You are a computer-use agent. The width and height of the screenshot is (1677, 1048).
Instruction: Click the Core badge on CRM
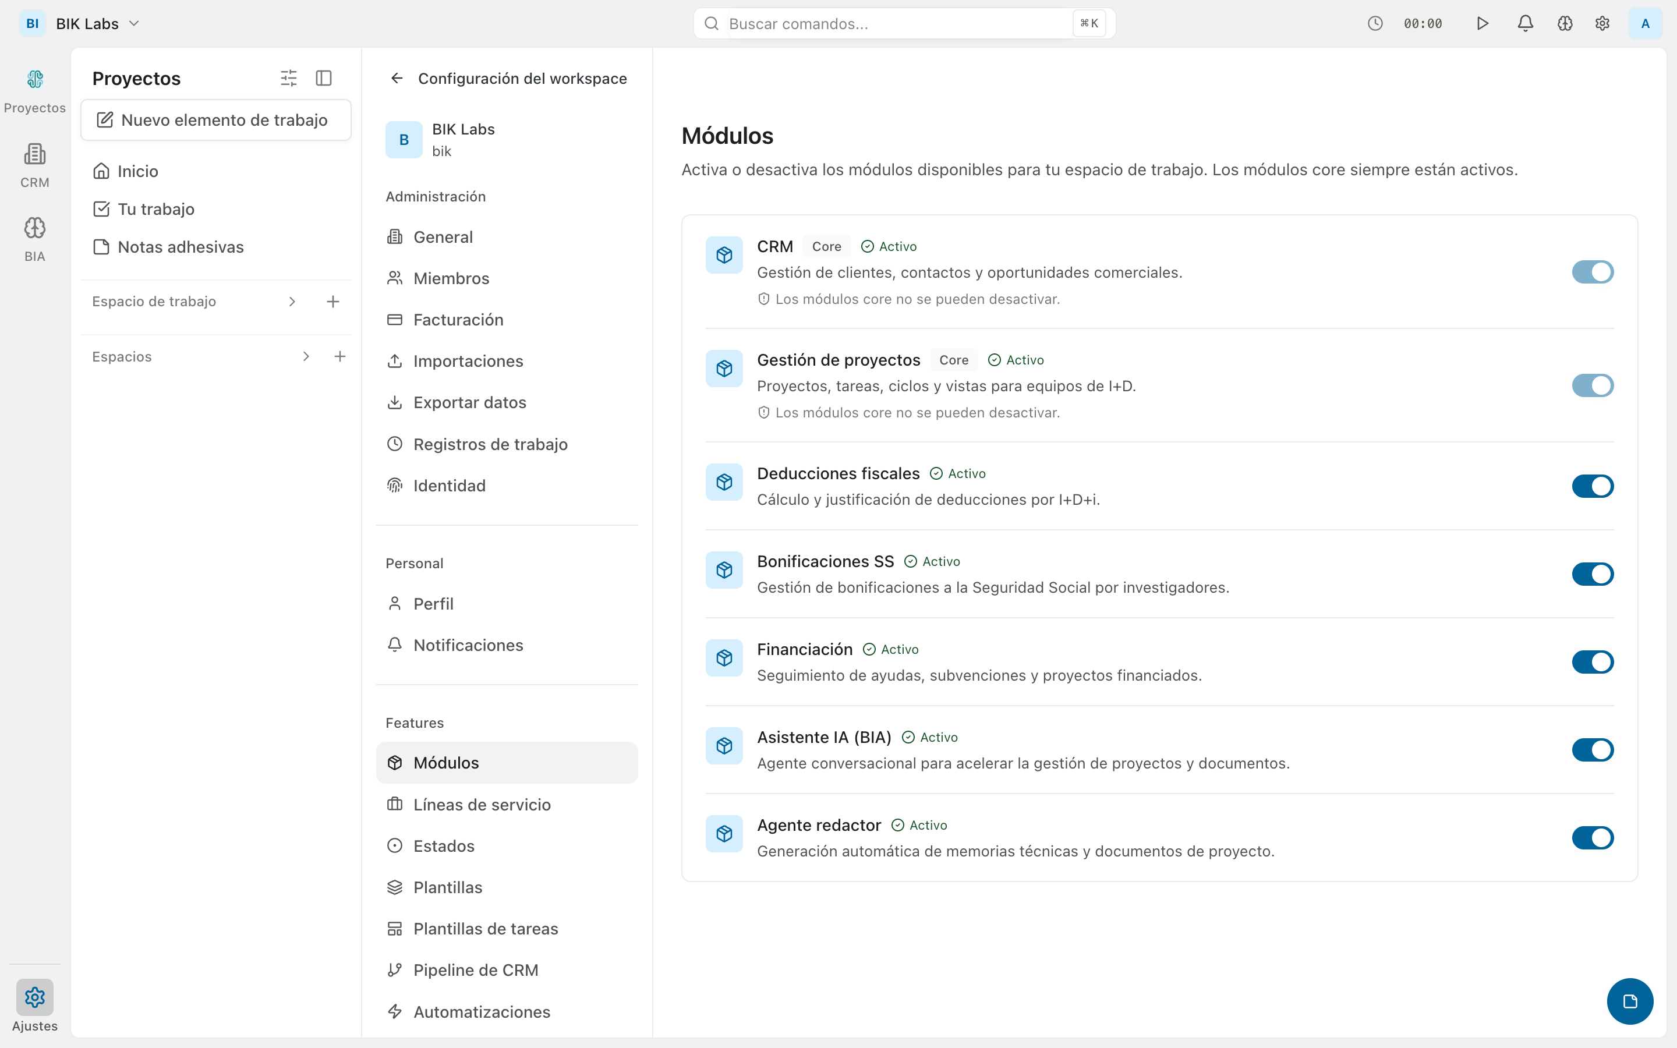tap(827, 247)
